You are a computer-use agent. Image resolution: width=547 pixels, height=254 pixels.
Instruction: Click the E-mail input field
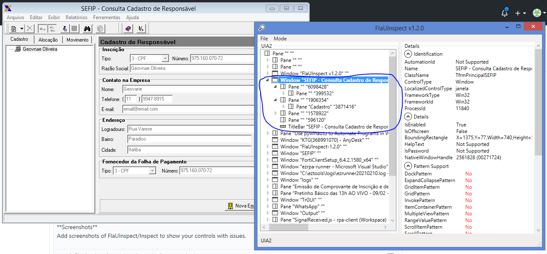tap(188, 109)
